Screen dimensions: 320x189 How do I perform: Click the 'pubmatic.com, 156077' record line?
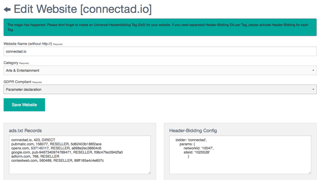56,144
